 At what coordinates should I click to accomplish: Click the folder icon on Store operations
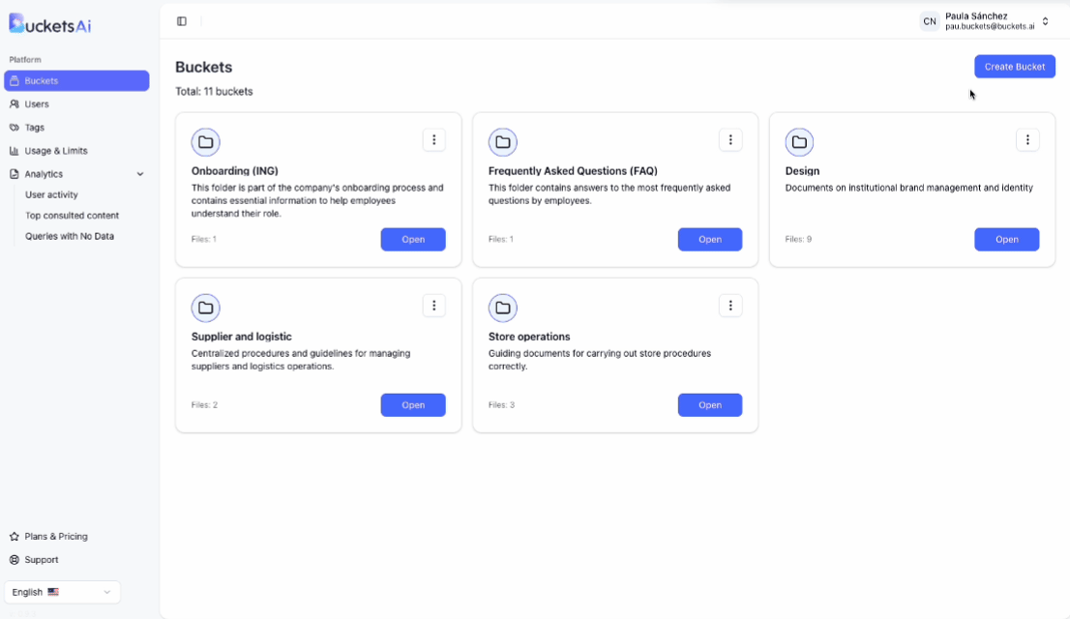pyautogui.click(x=502, y=309)
